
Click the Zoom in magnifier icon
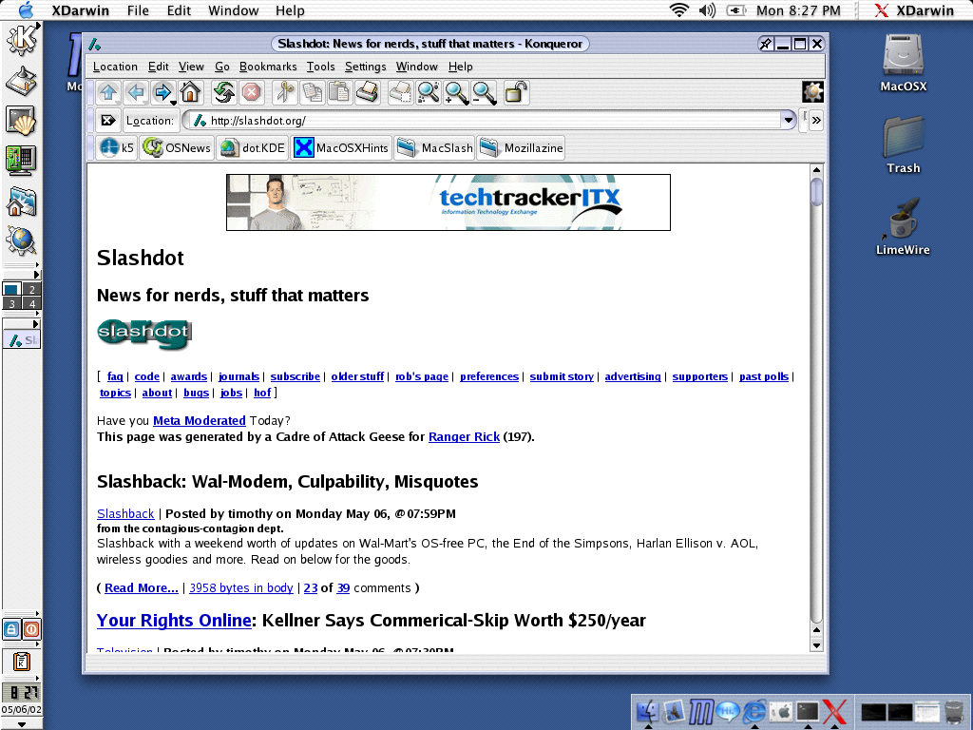click(x=457, y=93)
